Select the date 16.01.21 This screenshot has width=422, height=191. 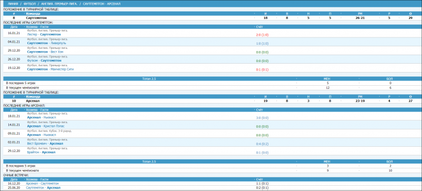(14, 33)
